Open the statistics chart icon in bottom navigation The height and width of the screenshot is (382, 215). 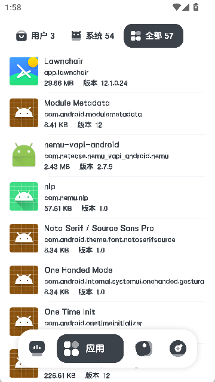coord(37,349)
